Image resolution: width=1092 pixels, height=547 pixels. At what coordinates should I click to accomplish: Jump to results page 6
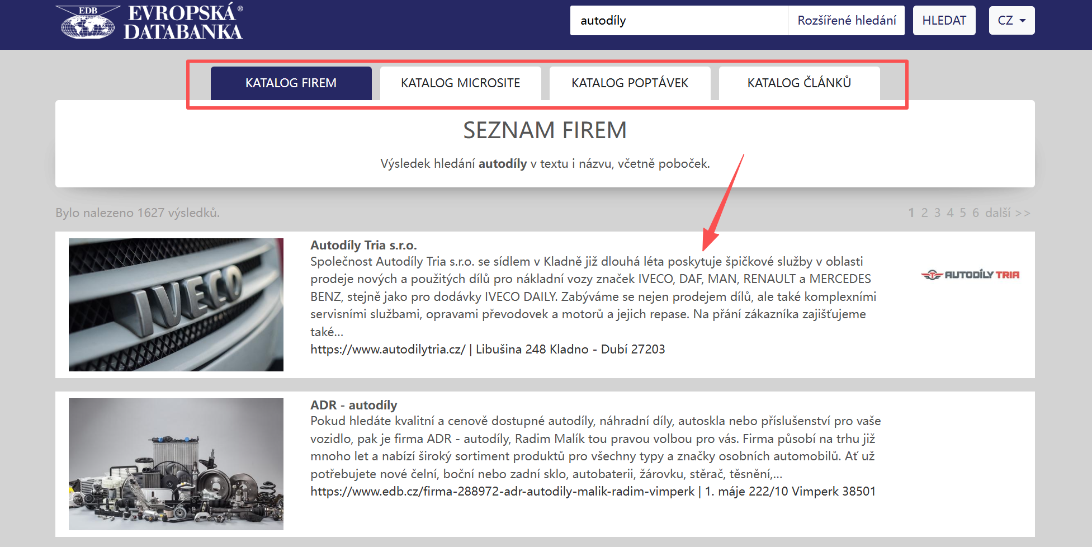(975, 213)
